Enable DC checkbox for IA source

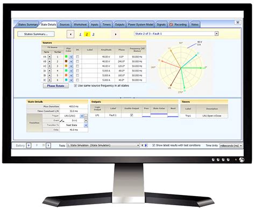click(x=77, y=71)
